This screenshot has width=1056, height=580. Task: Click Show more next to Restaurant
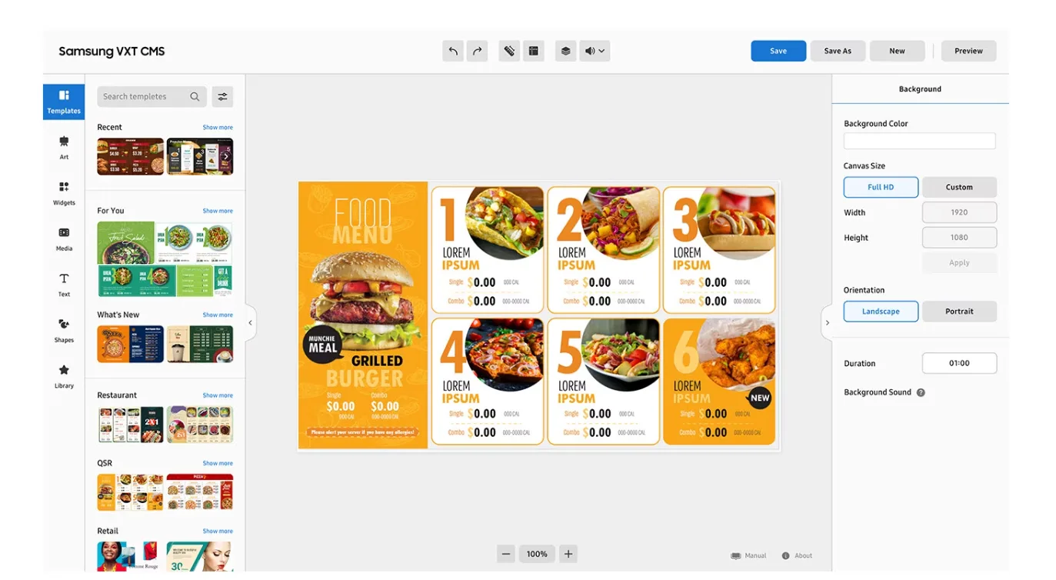coord(218,395)
